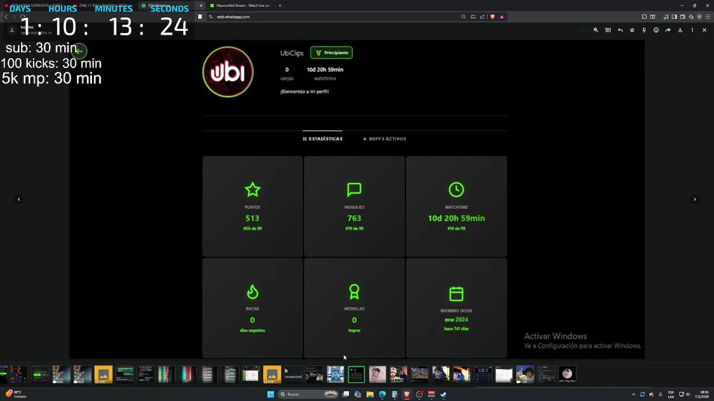
Task: Click the pin icon in viewer toolbar
Action: [644, 30]
